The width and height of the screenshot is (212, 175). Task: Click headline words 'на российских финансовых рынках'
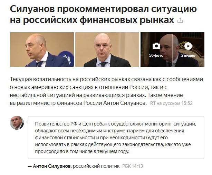pos(92,20)
